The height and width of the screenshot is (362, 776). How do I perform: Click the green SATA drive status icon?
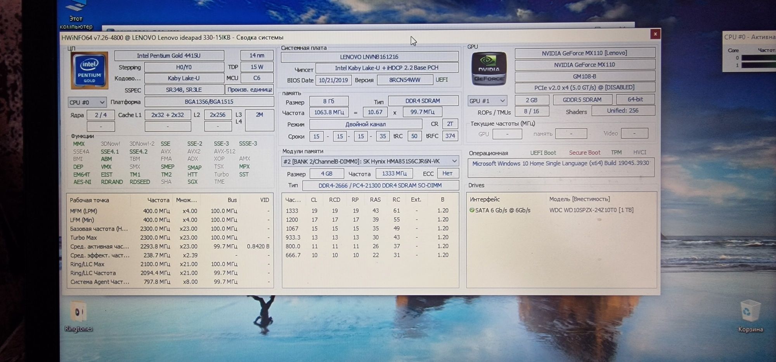472,210
